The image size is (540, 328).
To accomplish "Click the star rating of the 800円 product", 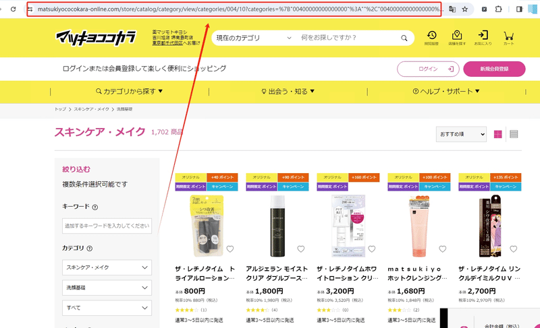I will click(187, 310).
